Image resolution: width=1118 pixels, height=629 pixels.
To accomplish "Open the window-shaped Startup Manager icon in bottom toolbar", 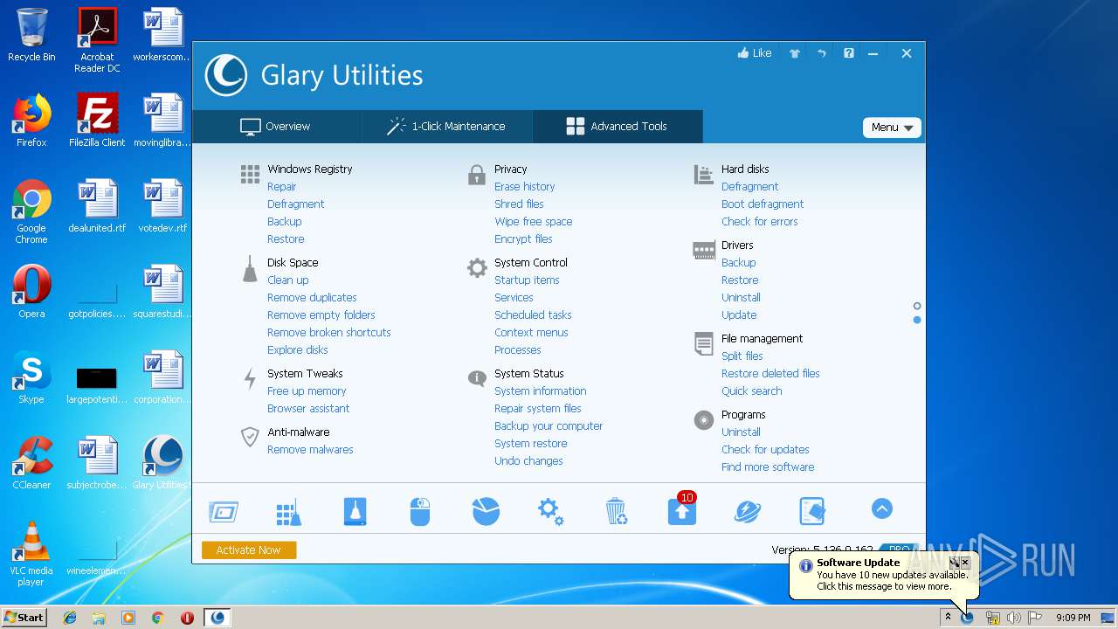I will [224, 511].
